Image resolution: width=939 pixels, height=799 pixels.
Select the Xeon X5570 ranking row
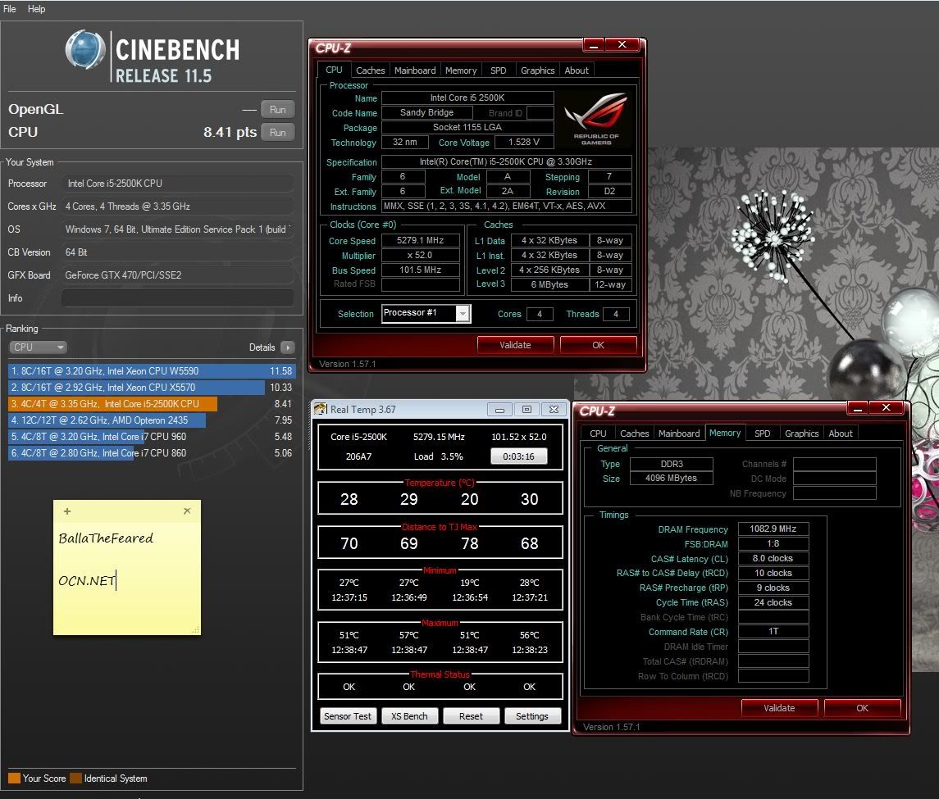click(152, 388)
